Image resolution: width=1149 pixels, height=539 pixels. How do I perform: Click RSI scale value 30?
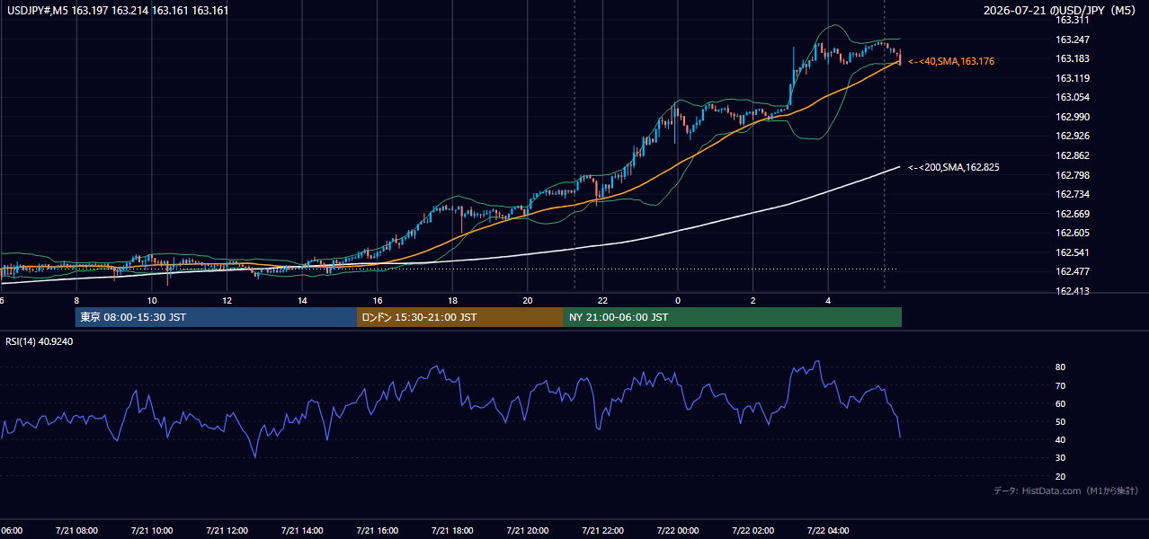point(1060,458)
